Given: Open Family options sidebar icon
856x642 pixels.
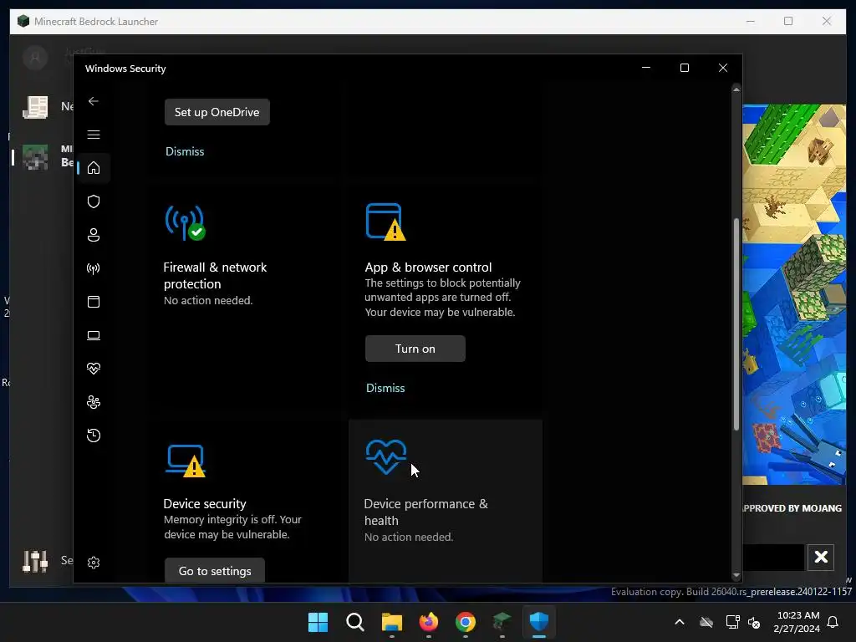Looking at the screenshot, I should [94, 402].
